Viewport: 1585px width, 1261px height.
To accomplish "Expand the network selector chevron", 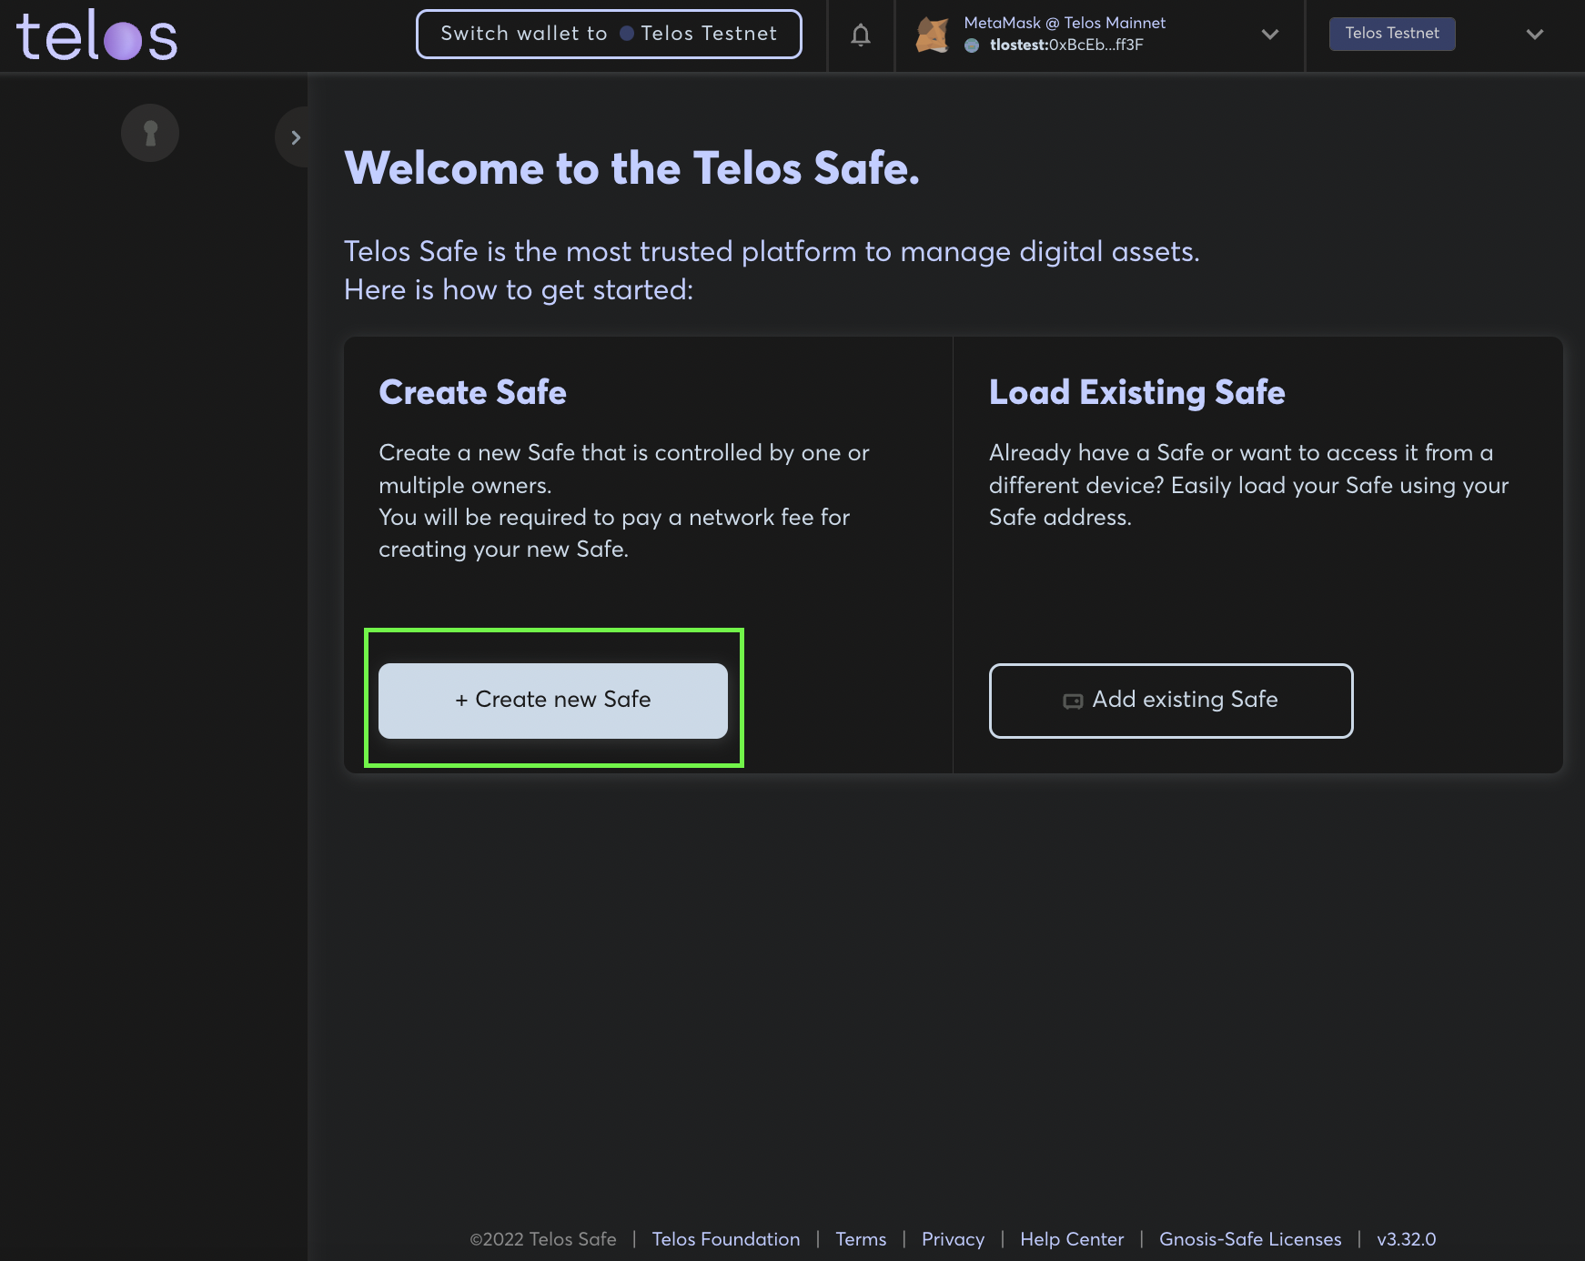I will click(1534, 35).
